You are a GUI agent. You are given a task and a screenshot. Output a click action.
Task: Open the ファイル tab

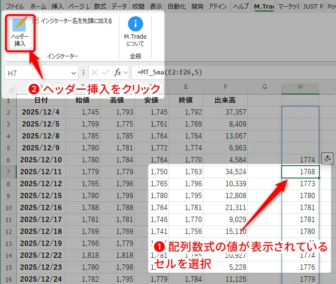click(x=15, y=6)
